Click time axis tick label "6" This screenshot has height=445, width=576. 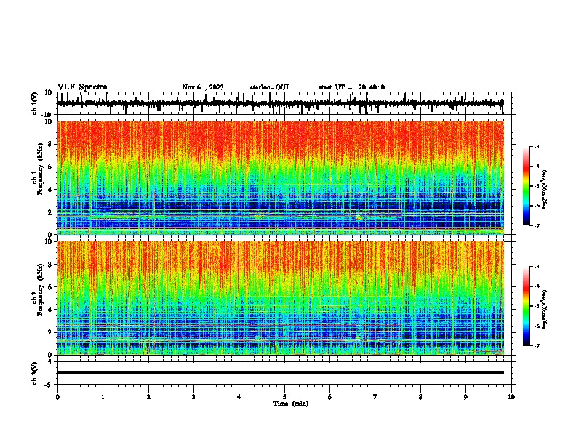[330, 397]
